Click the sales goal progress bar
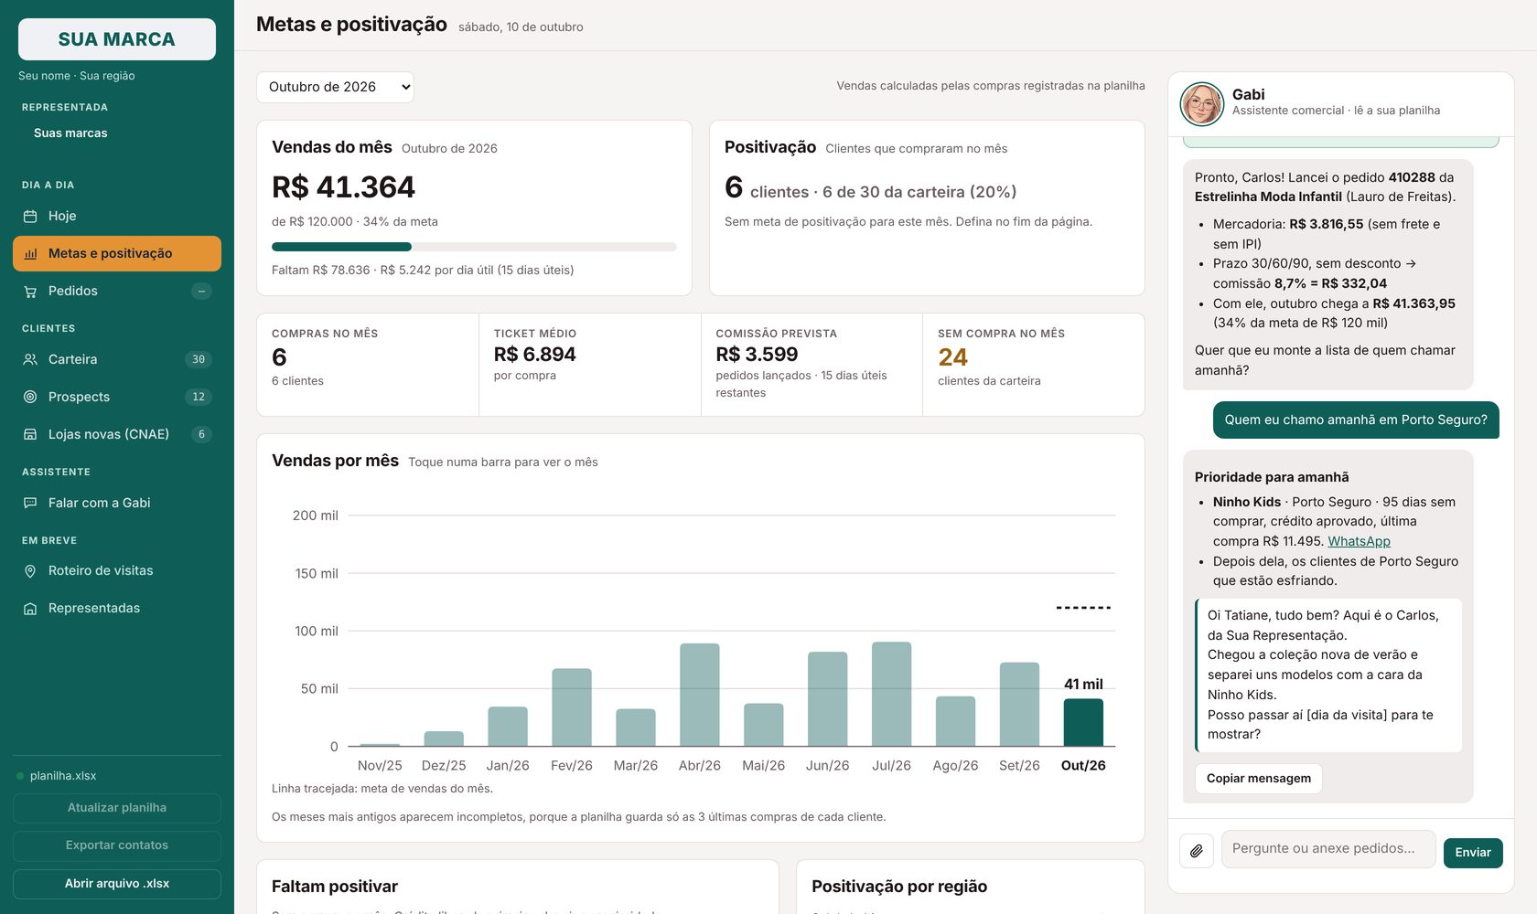1537x914 pixels. coord(474,247)
